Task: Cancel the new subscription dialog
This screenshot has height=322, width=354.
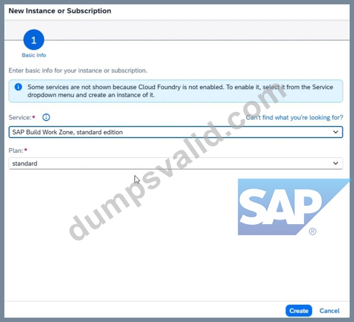Action: [329, 311]
